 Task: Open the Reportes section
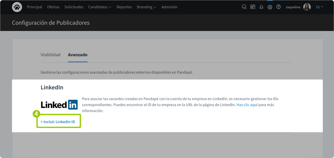(124, 7)
